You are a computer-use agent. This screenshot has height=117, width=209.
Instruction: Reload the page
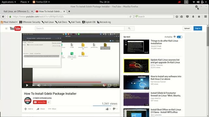[x=131, y=17]
